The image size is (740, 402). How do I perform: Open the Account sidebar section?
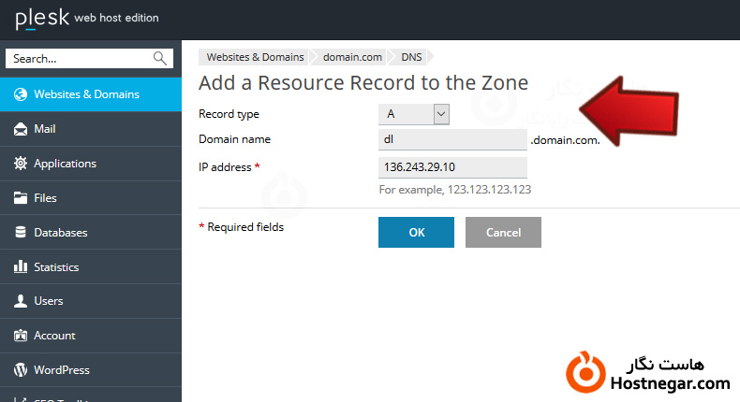click(x=54, y=336)
